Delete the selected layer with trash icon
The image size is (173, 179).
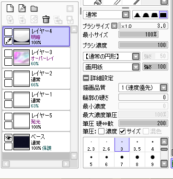[x=46, y=20]
